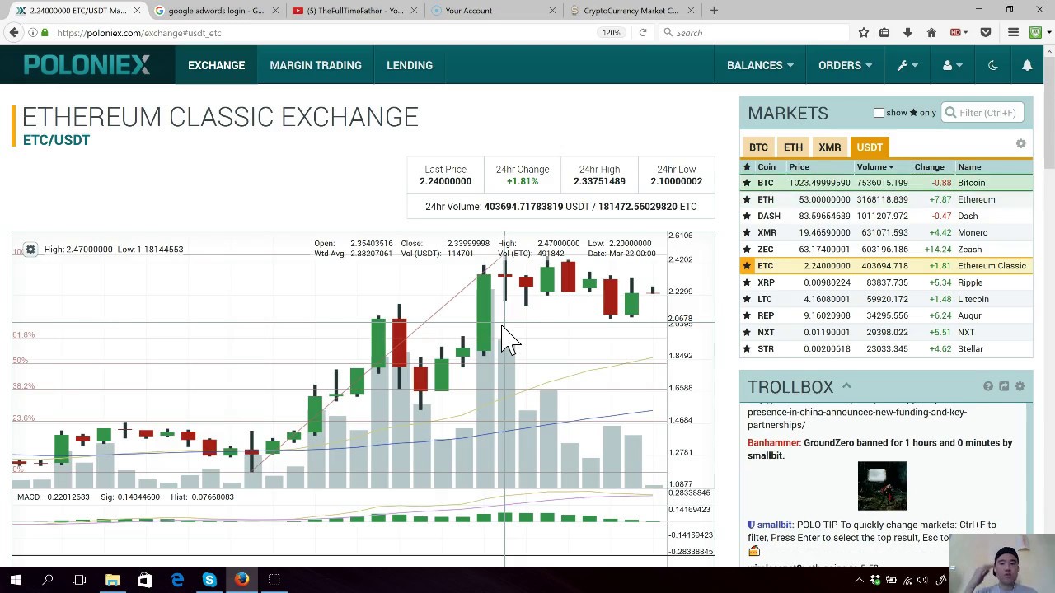Open Windows Store from taskbar
The width and height of the screenshot is (1055, 593).
[144, 580]
